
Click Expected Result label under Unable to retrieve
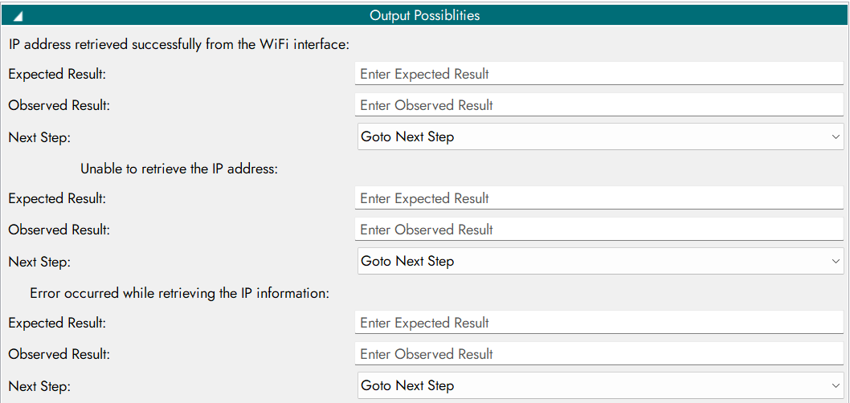[57, 198]
